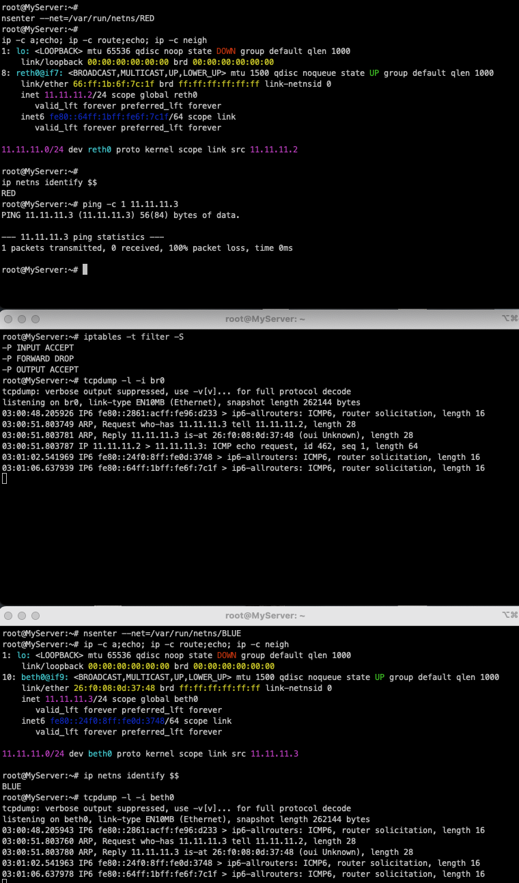Click the inet6 address fe80::24f0:8fff:fe0d:3748 under beth0

coord(107,721)
